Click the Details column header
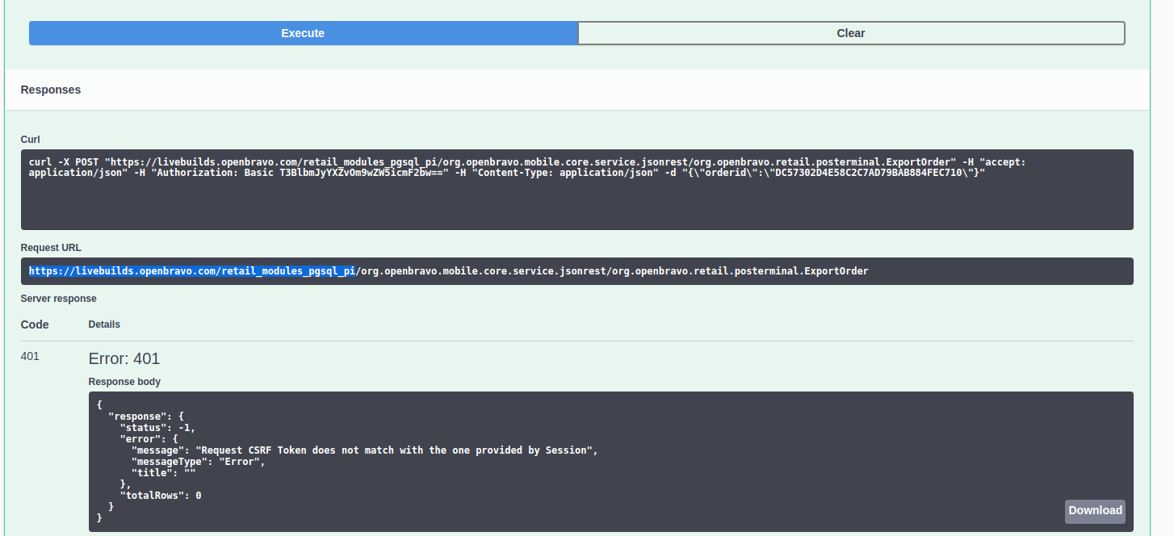Image resolution: width=1174 pixels, height=536 pixels. point(104,325)
